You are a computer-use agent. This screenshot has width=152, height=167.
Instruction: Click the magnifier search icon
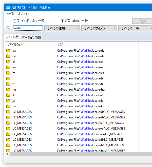pos(8,28)
